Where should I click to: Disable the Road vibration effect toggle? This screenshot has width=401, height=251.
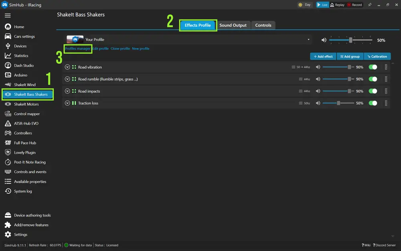tap(373, 67)
